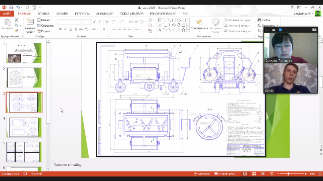The height and width of the screenshot is (181, 323).
Task: Open the Вставка ribbon tab
Action: (43, 14)
